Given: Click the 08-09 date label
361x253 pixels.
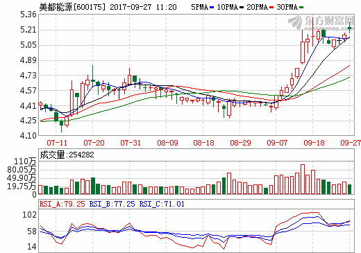Looking at the screenshot, I should pos(167,143).
